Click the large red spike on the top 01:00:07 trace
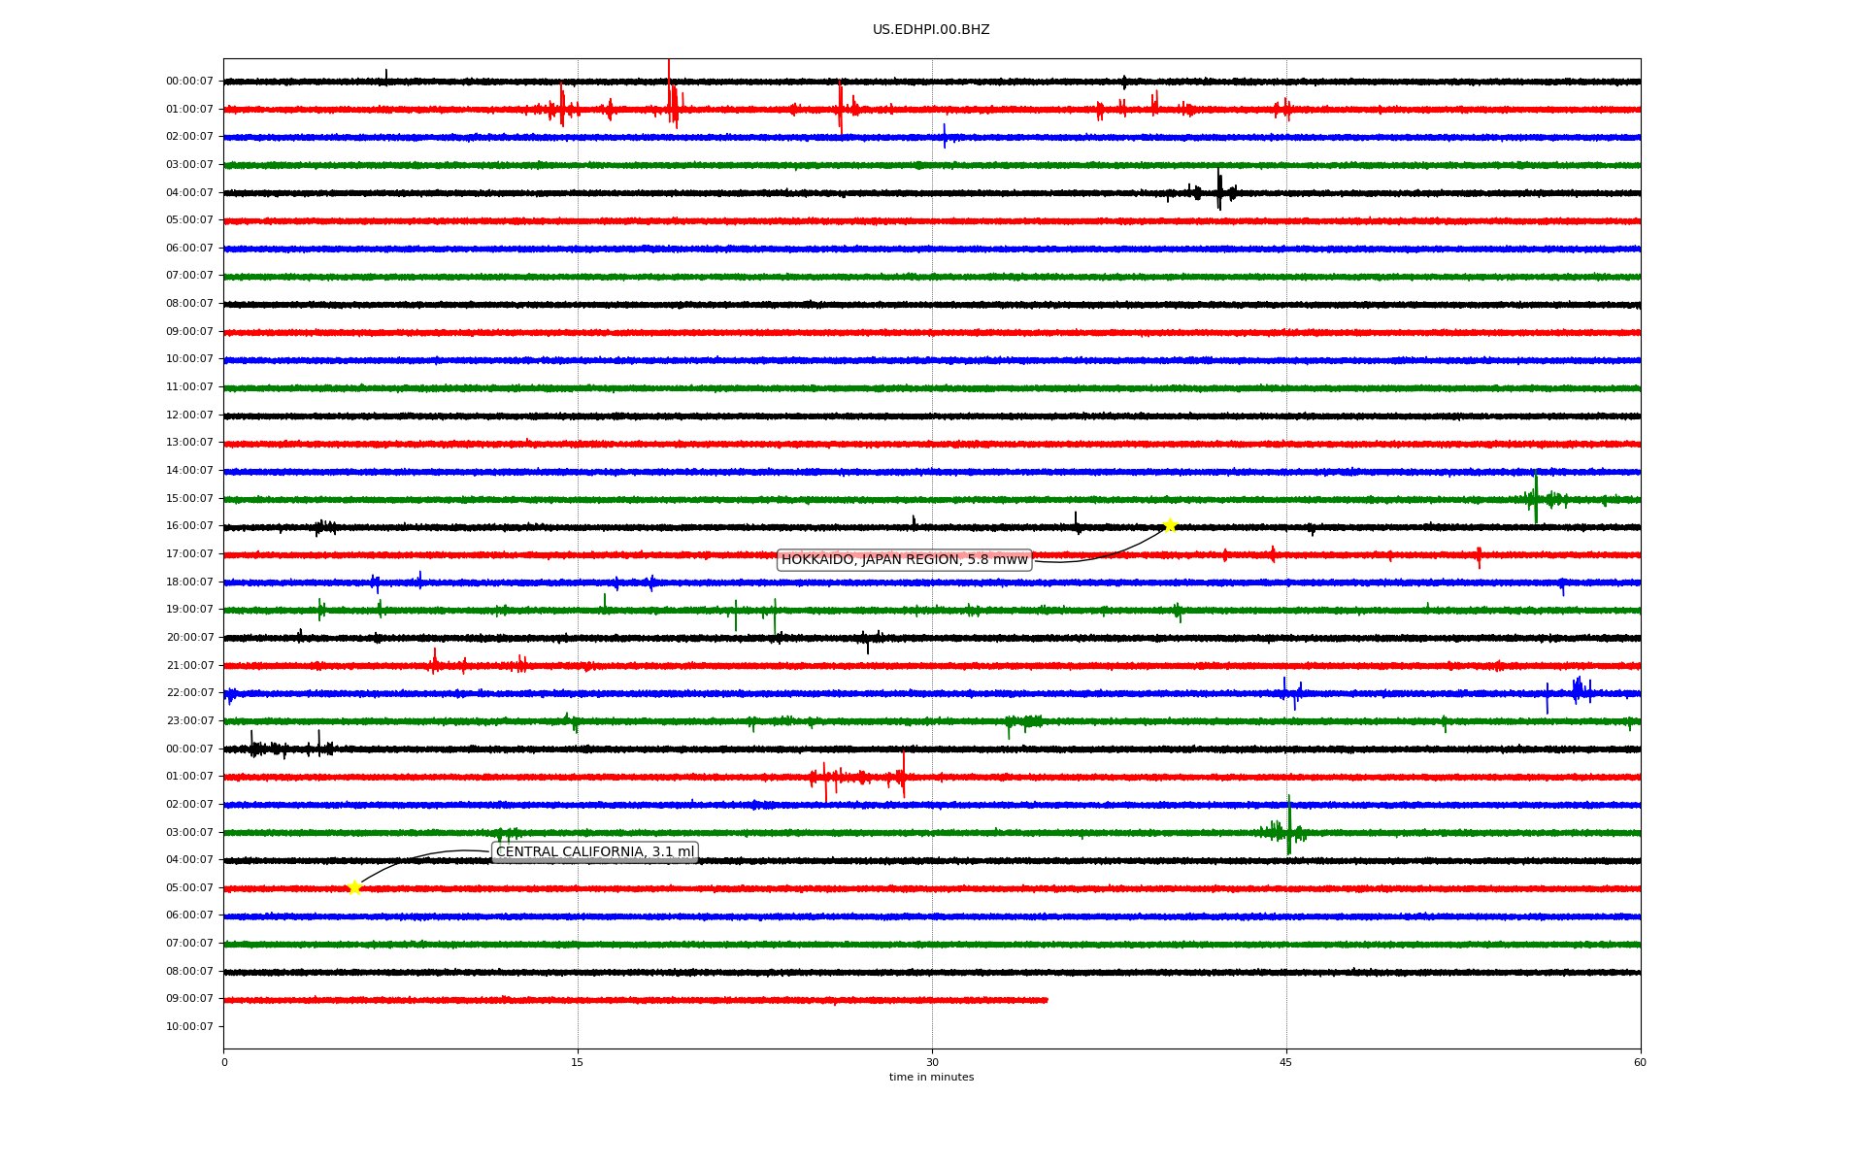 pyautogui.click(x=670, y=97)
